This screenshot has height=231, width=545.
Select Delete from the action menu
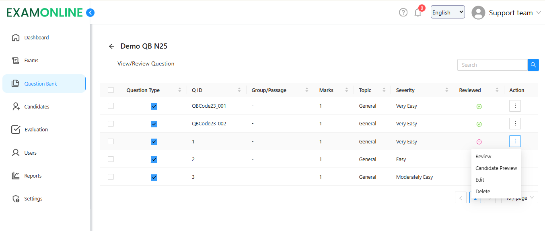[483, 192]
